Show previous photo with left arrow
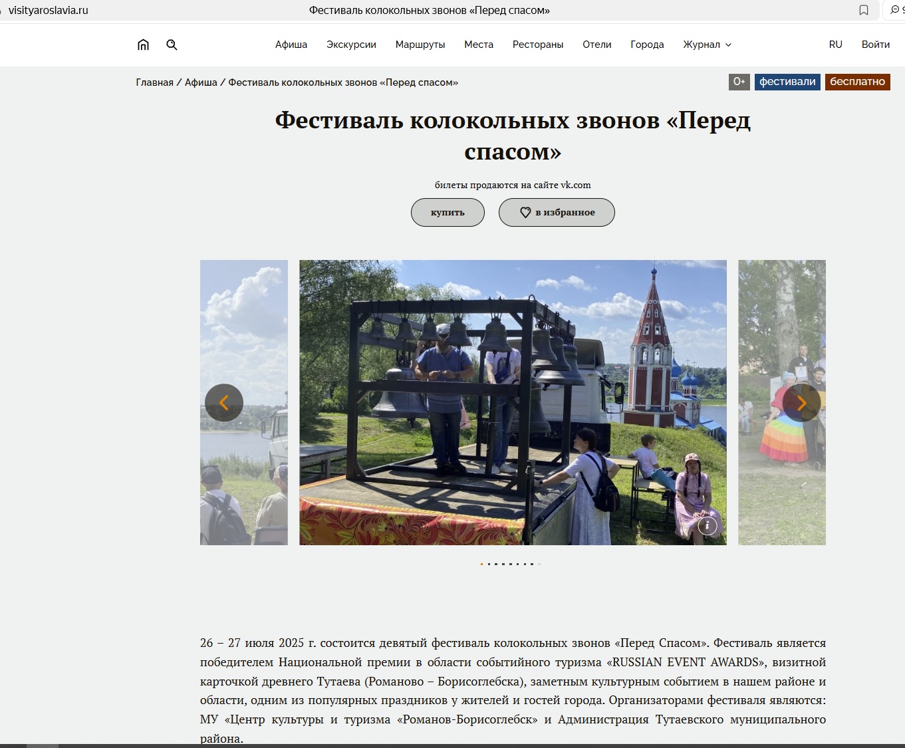This screenshot has width=905, height=748. point(224,403)
